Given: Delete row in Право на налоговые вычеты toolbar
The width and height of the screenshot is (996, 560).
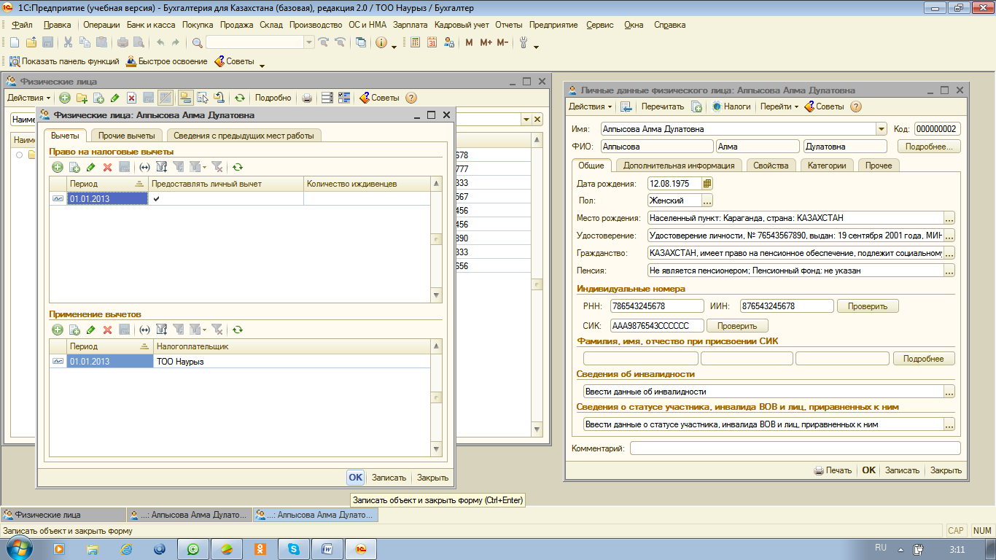Looking at the screenshot, I should coord(107,167).
